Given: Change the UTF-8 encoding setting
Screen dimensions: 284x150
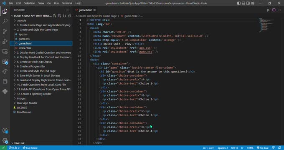Looking at the screenshot, I should (235, 148).
